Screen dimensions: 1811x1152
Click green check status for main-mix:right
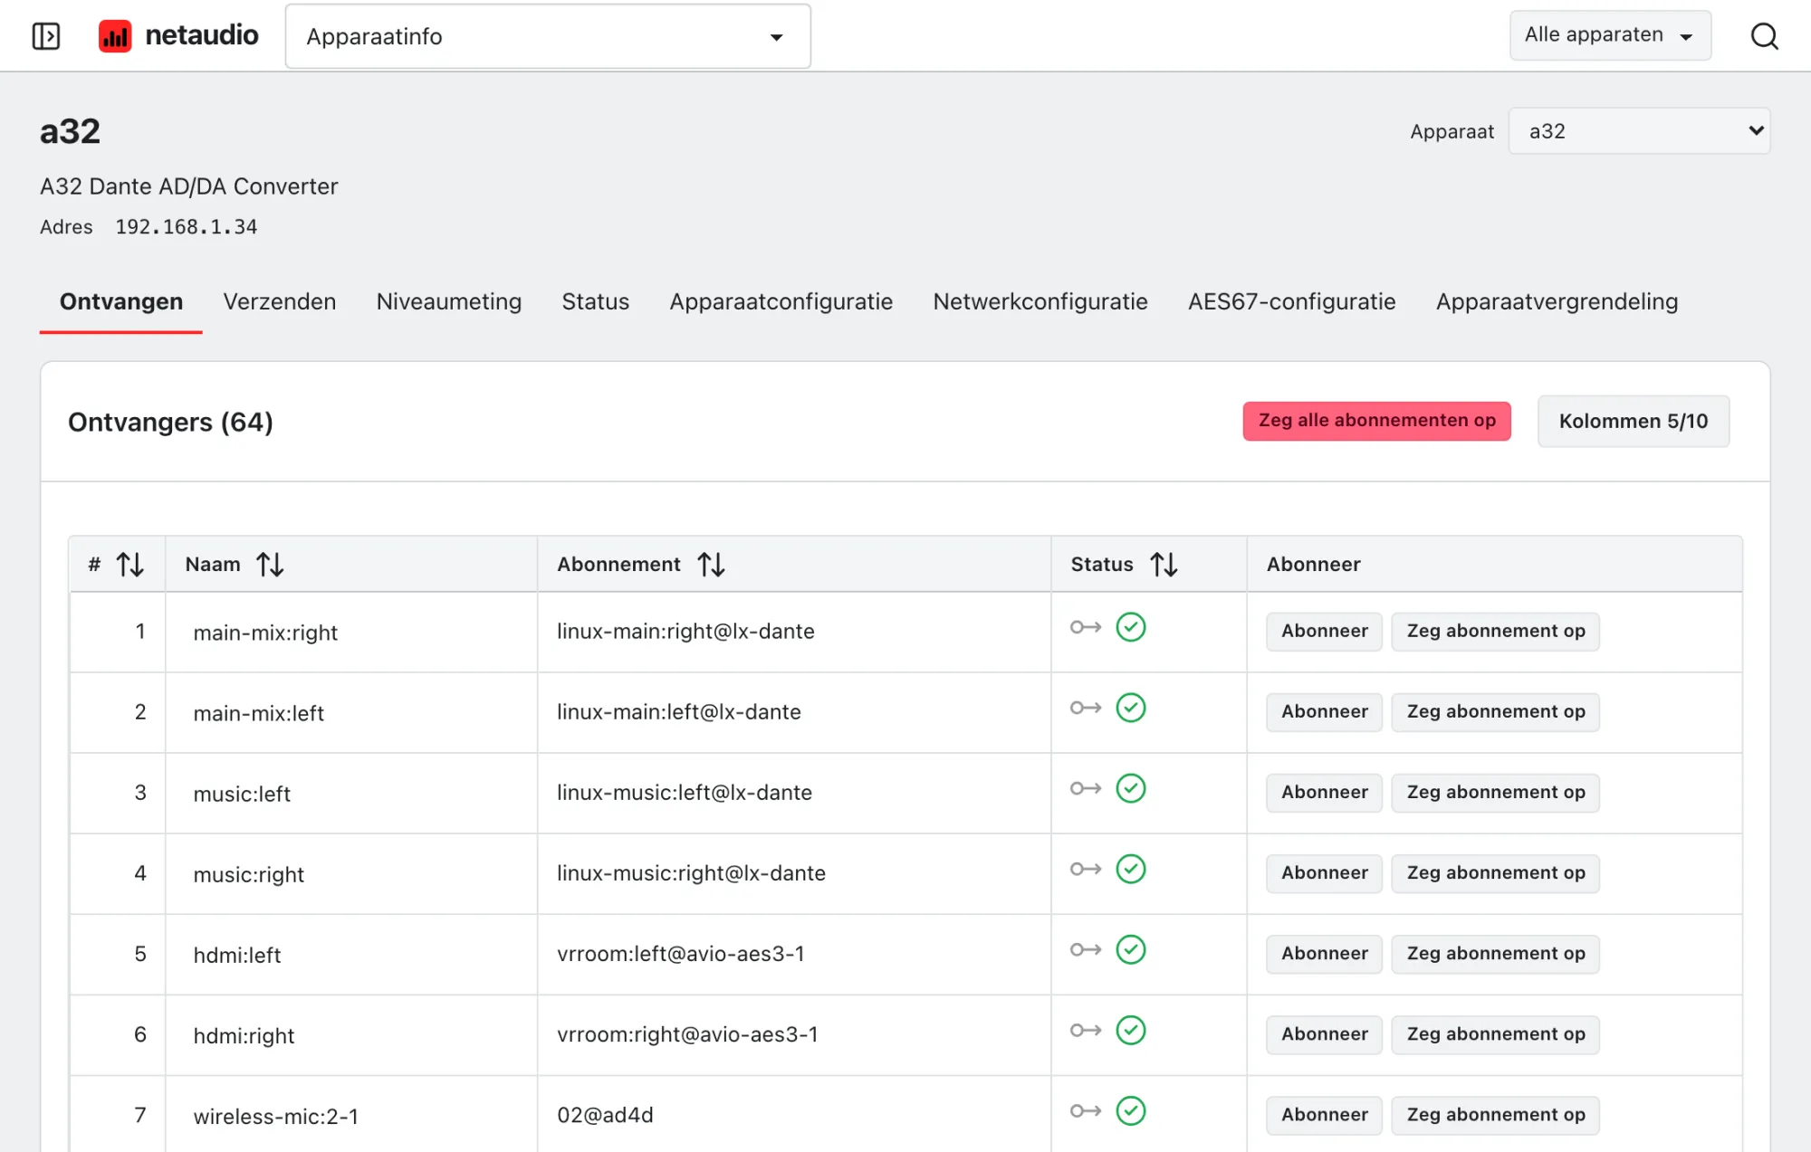[1131, 627]
